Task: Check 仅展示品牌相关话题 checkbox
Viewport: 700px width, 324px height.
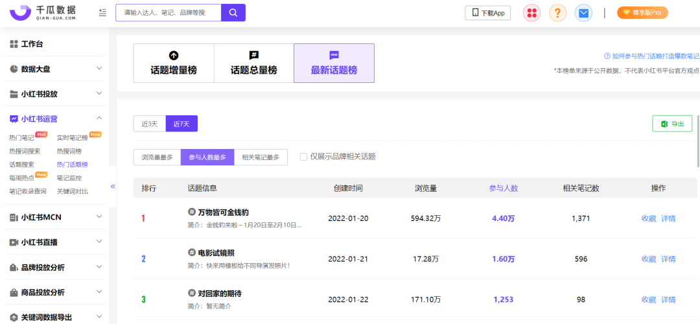Action: (x=303, y=157)
